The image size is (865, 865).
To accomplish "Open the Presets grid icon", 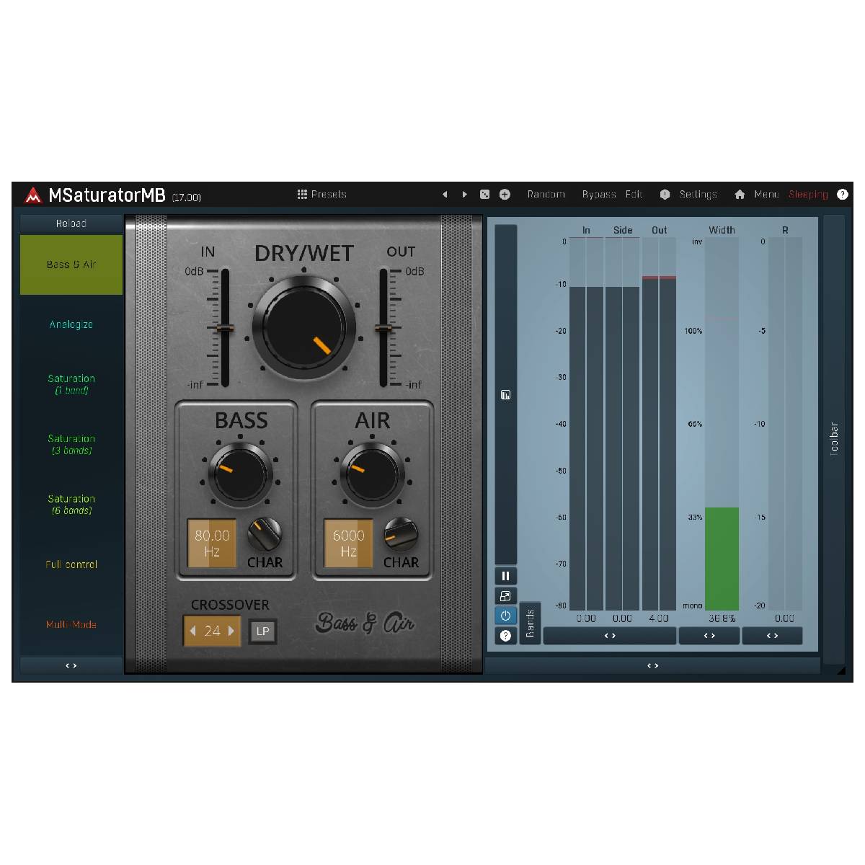I will [302, 195].
